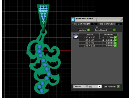Select the round diamond gem thumbnail
Screen dimensions: 131x98
tap(76, 36)
